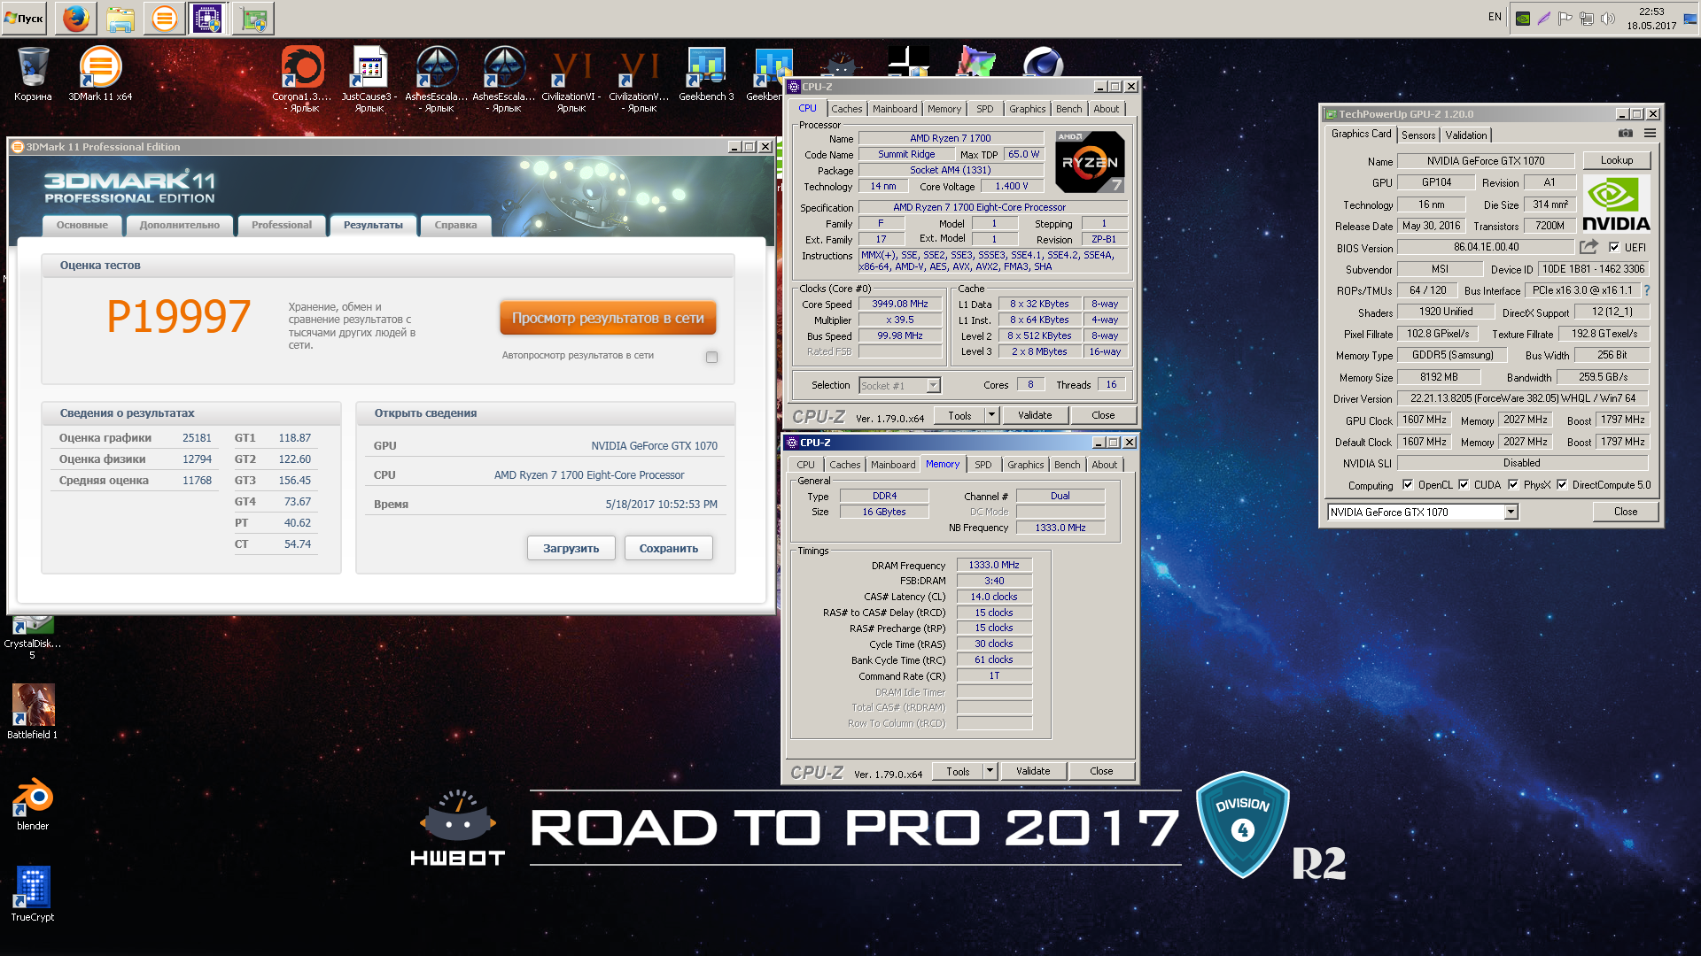This screenshot has width=1701, height=956.
Task: Toggle Автопросмотр результатов в сети checkbox
Action: (711, 357)
